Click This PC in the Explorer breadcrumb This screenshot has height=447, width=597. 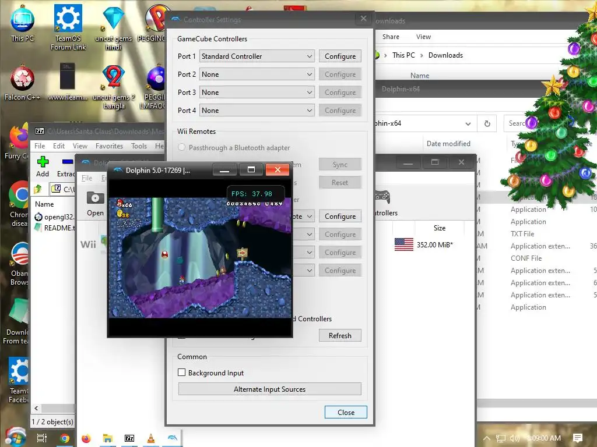pos(403,55)
